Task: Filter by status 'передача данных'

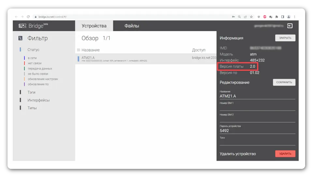Action: pyautogui.click(x=40, y=69)
